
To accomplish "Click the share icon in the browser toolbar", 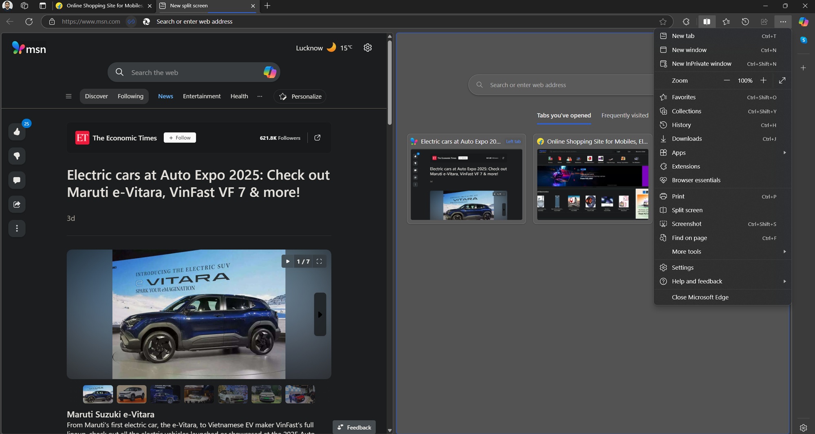I will (x=764, y=22).
